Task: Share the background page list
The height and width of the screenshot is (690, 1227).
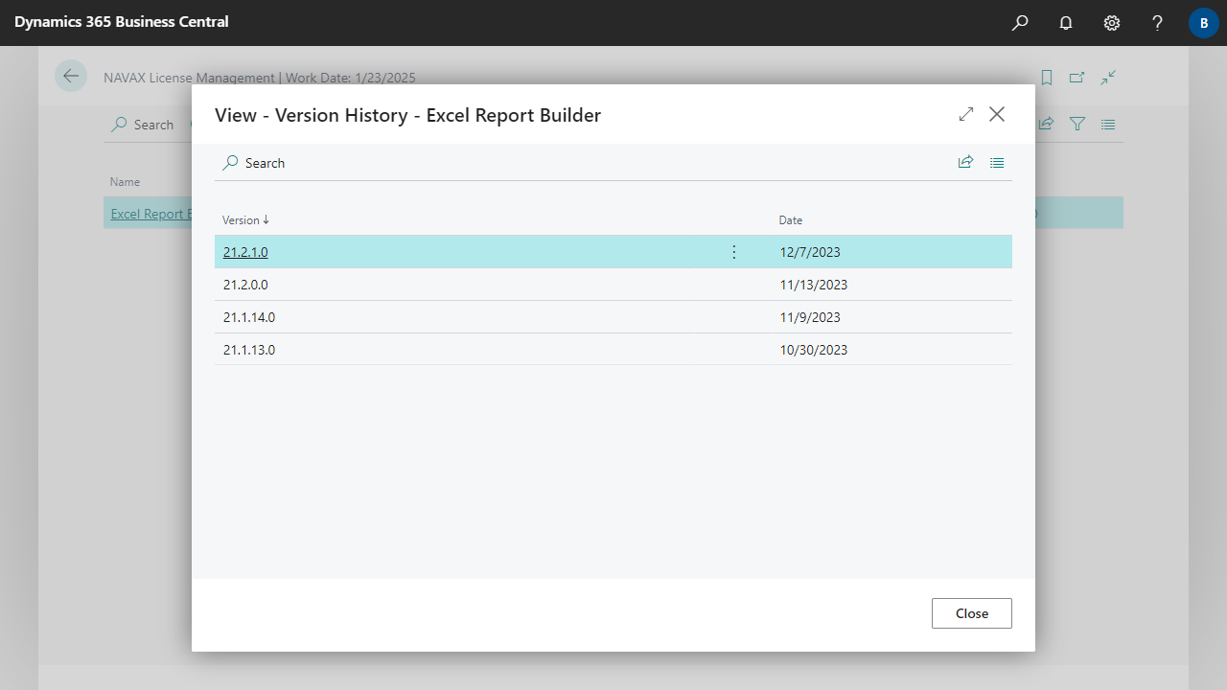Action: [1047, 124]
